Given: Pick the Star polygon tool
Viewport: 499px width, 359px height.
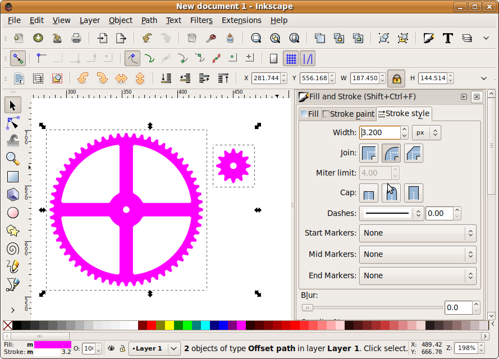Looking at the screenshot, I should pos(13,231).
